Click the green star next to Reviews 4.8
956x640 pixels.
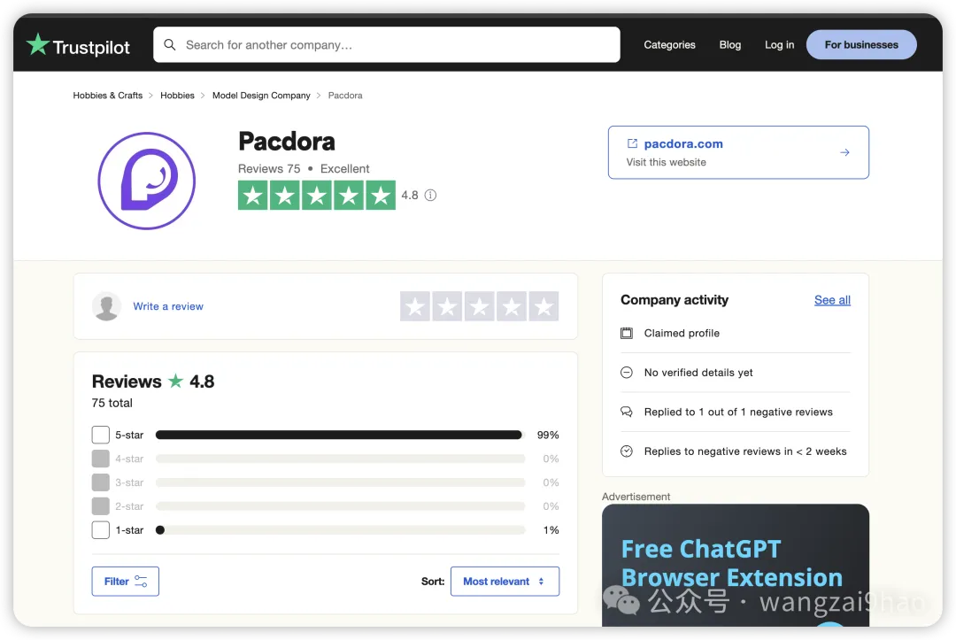coord(175,381)
